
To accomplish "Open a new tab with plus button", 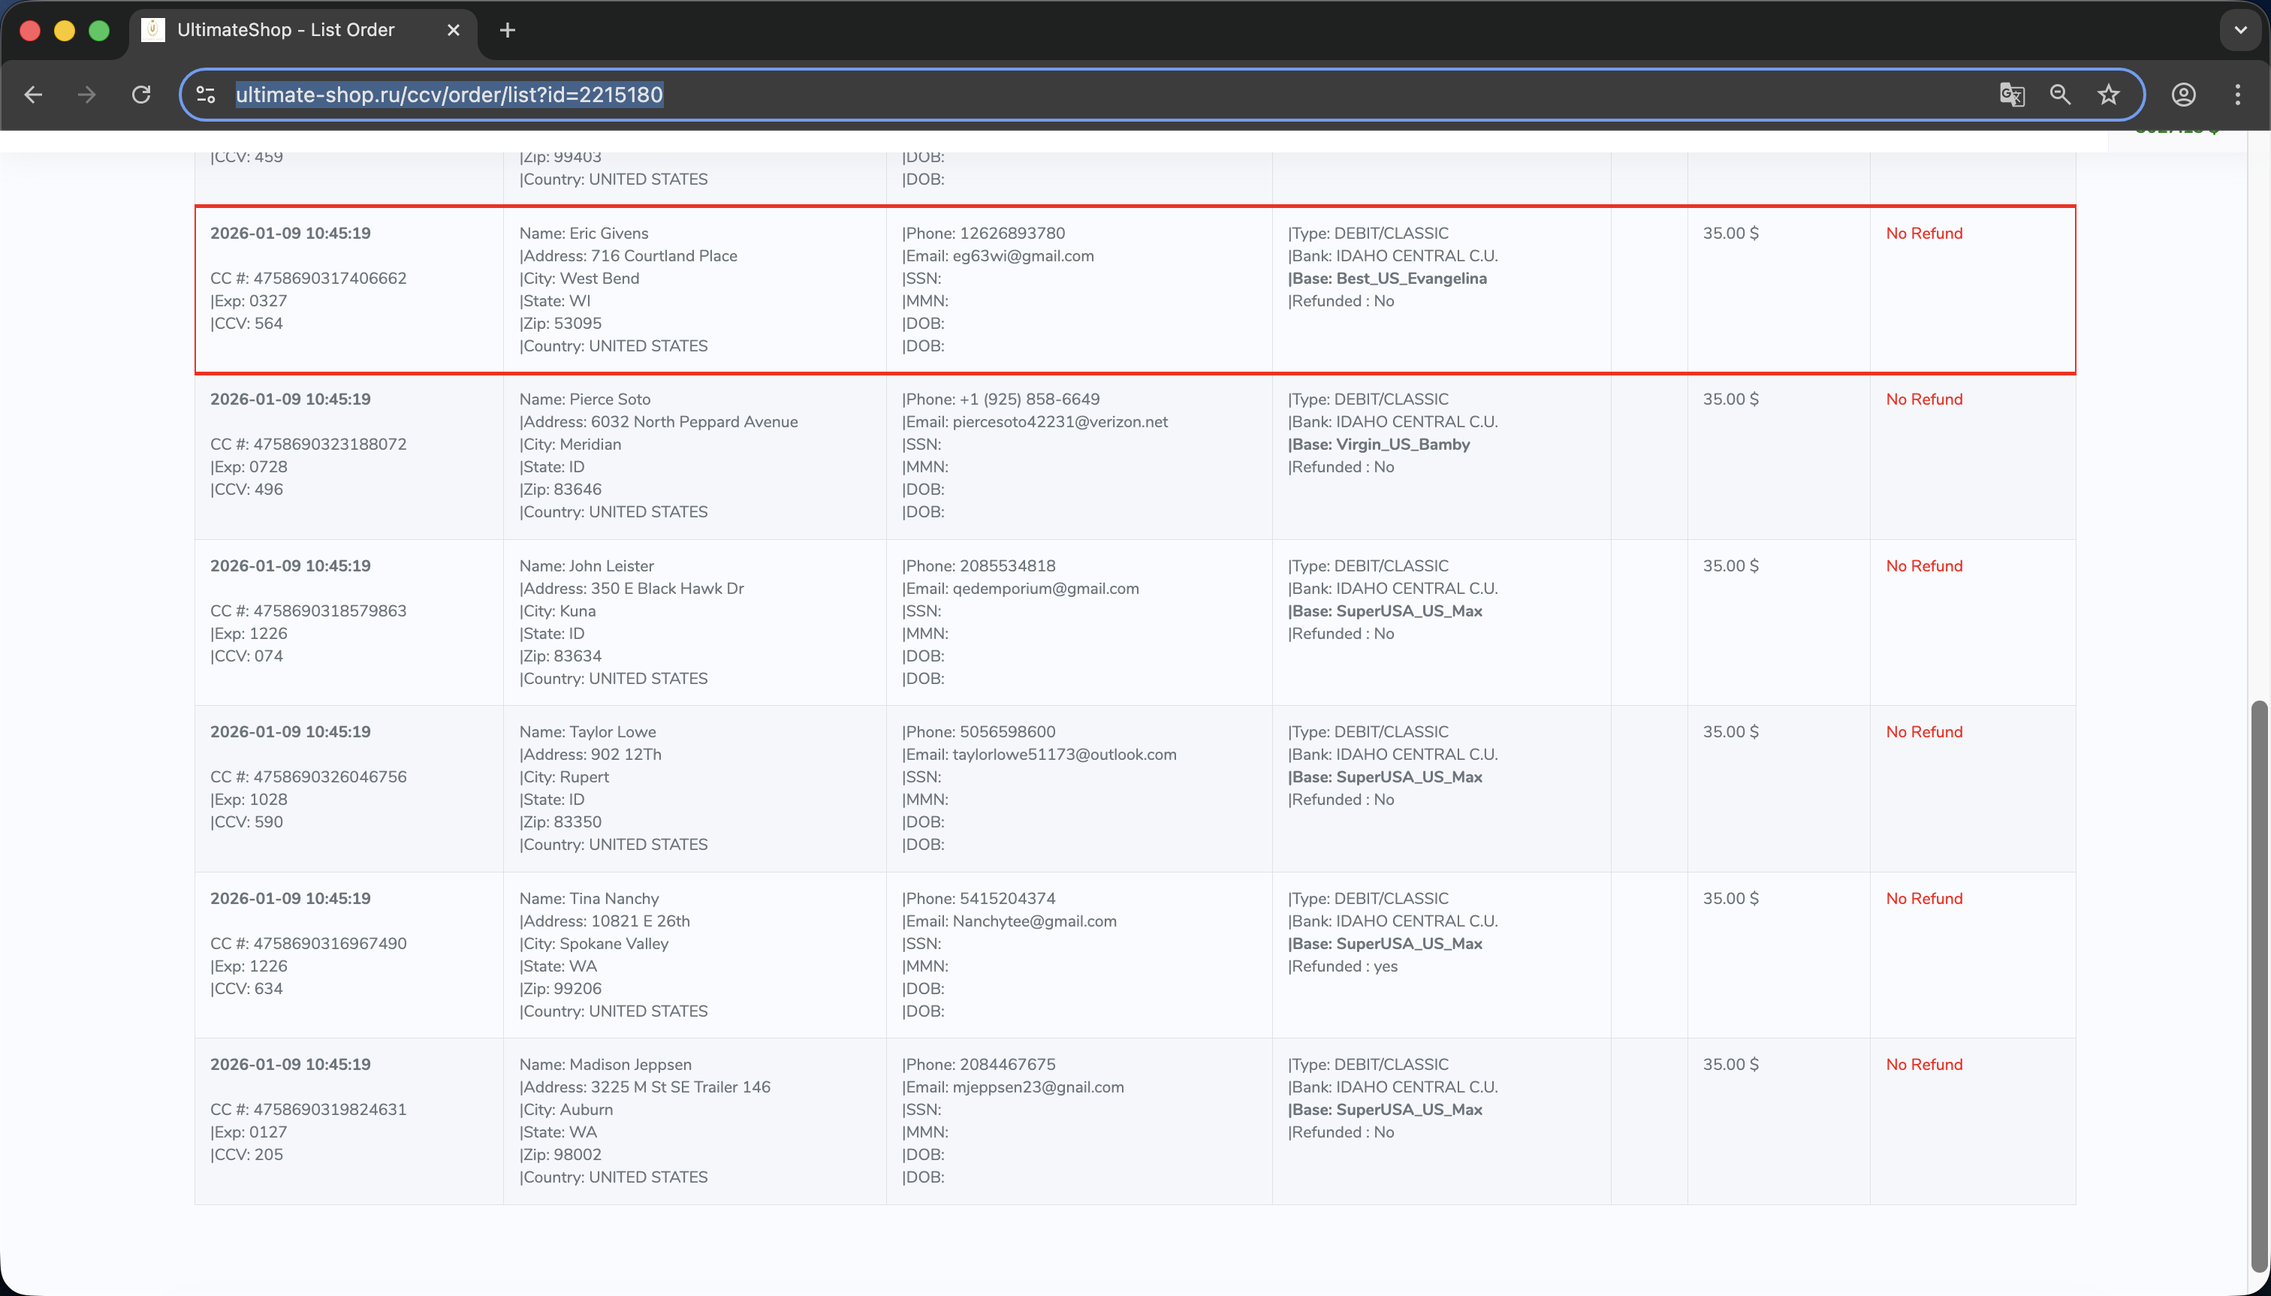I will (x=508, y=29).
